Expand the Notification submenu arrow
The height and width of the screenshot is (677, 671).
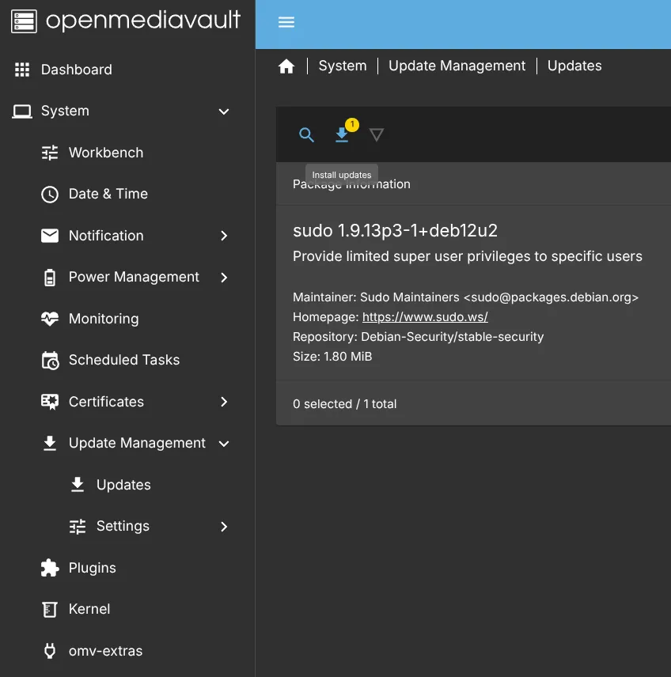click(x=224, y=236)
